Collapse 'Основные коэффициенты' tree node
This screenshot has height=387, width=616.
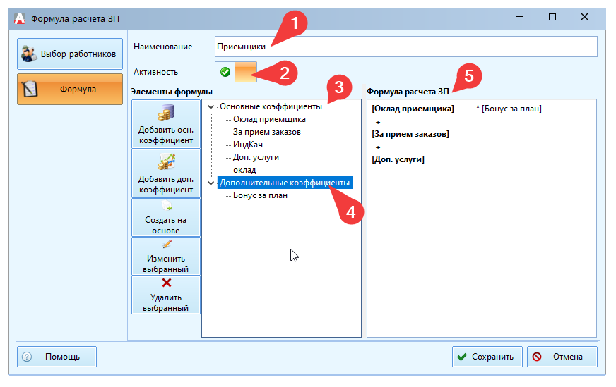[x=211, y=107]
